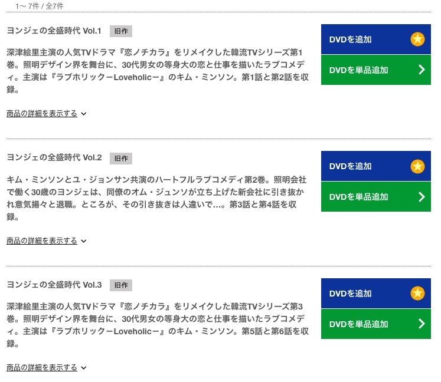
Task: Open 商品の詳細を表示する link for Vol.1
Action: (42, 113)
